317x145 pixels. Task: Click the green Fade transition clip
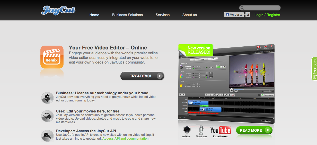204,106
